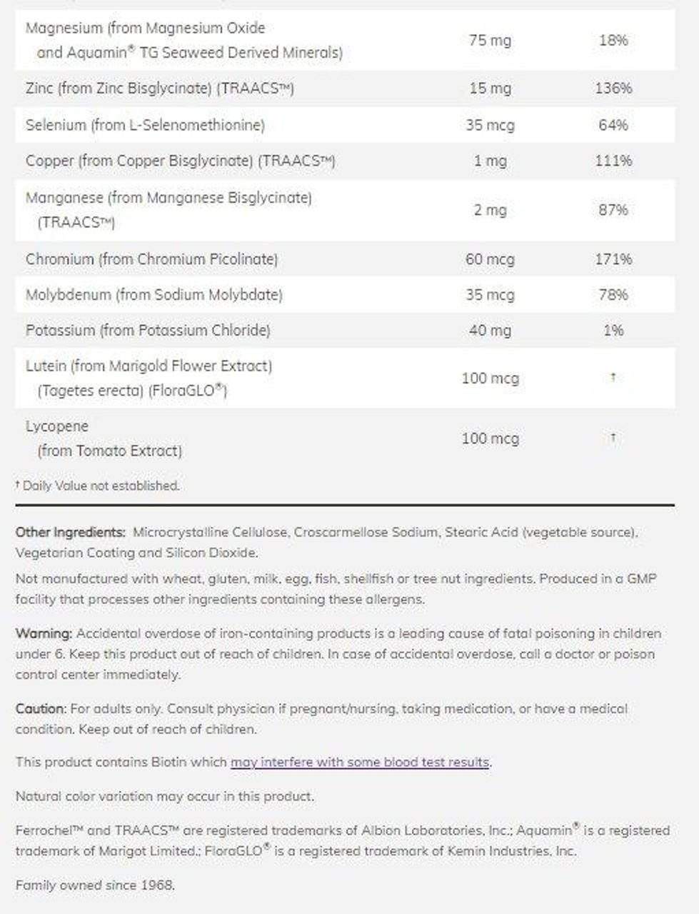
Task: Select the Copper 111% daily value
Action: coord(613,161)
